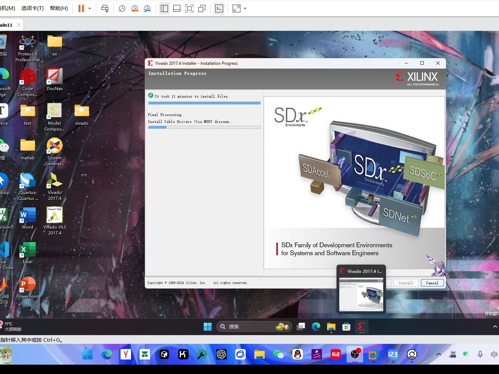
Task: Open host Start menu button
Action: tap(88, 354)
